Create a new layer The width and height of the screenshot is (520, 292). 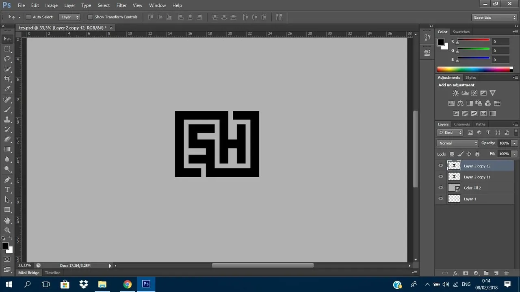point(496,273)
